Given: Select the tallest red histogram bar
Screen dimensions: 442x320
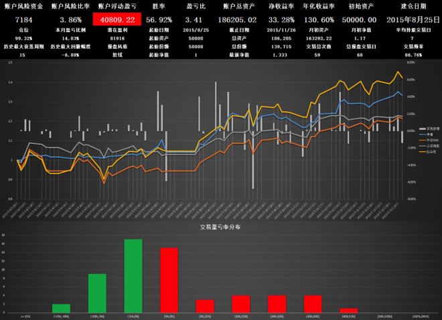Looking at the screenshot, I should pyautogui.click(x=169, y=281).
